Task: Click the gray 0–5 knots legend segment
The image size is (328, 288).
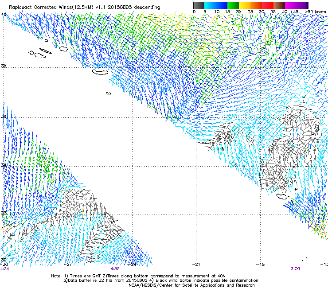Action: coord(199,5)
